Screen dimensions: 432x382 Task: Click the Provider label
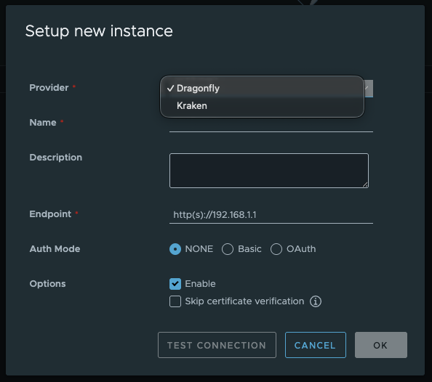pyautogui.click(x=49, y=88)
